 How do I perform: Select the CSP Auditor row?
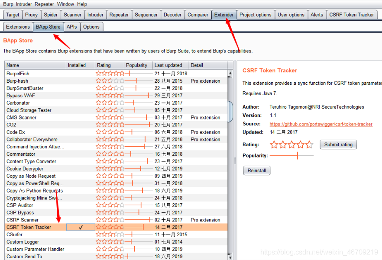pos(116,205)
